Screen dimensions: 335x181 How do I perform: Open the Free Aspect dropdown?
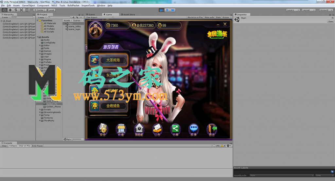tap(99, 18)
